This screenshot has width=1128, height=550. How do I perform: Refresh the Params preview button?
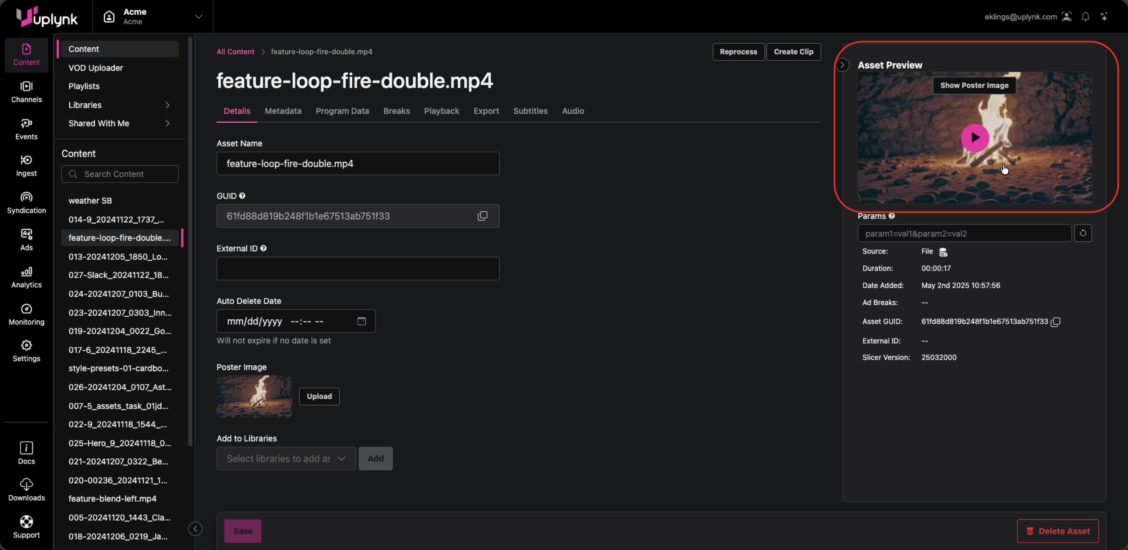point(1083,233)
